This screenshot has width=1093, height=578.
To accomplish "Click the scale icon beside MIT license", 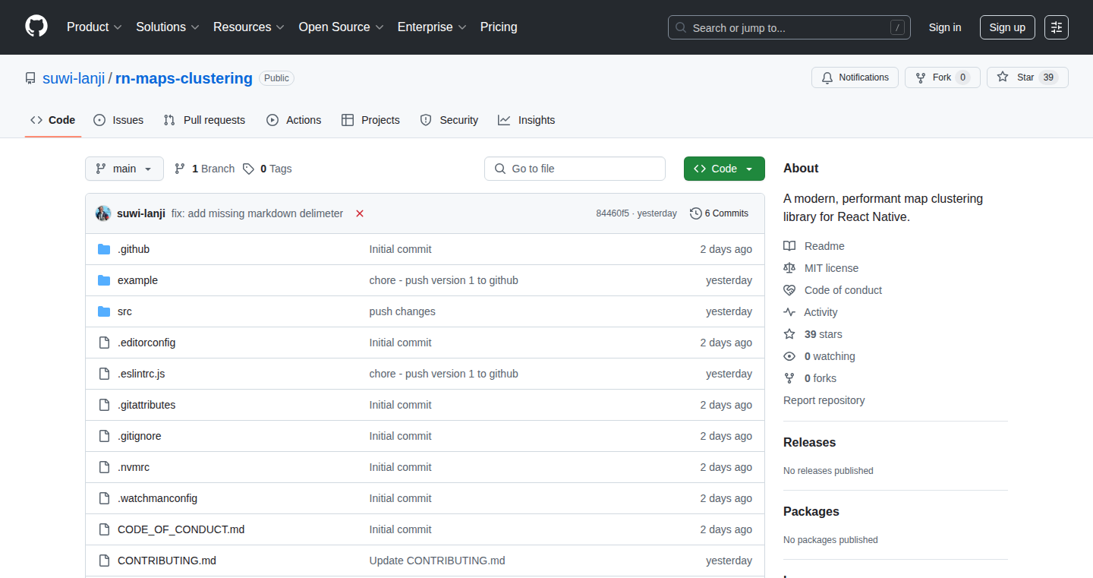I will 789,268.
